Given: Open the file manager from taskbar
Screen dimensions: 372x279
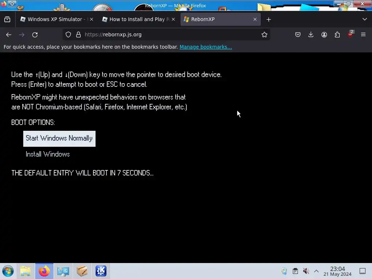Looking at the screenshot, I should click(x=25, y=271).
